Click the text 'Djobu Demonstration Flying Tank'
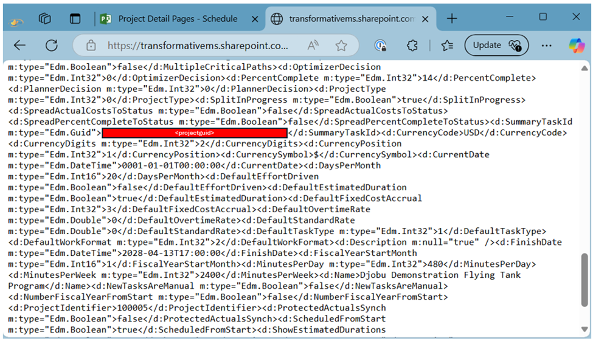The width and height of the screenshot is (593, 341). [x=440, y=275]
